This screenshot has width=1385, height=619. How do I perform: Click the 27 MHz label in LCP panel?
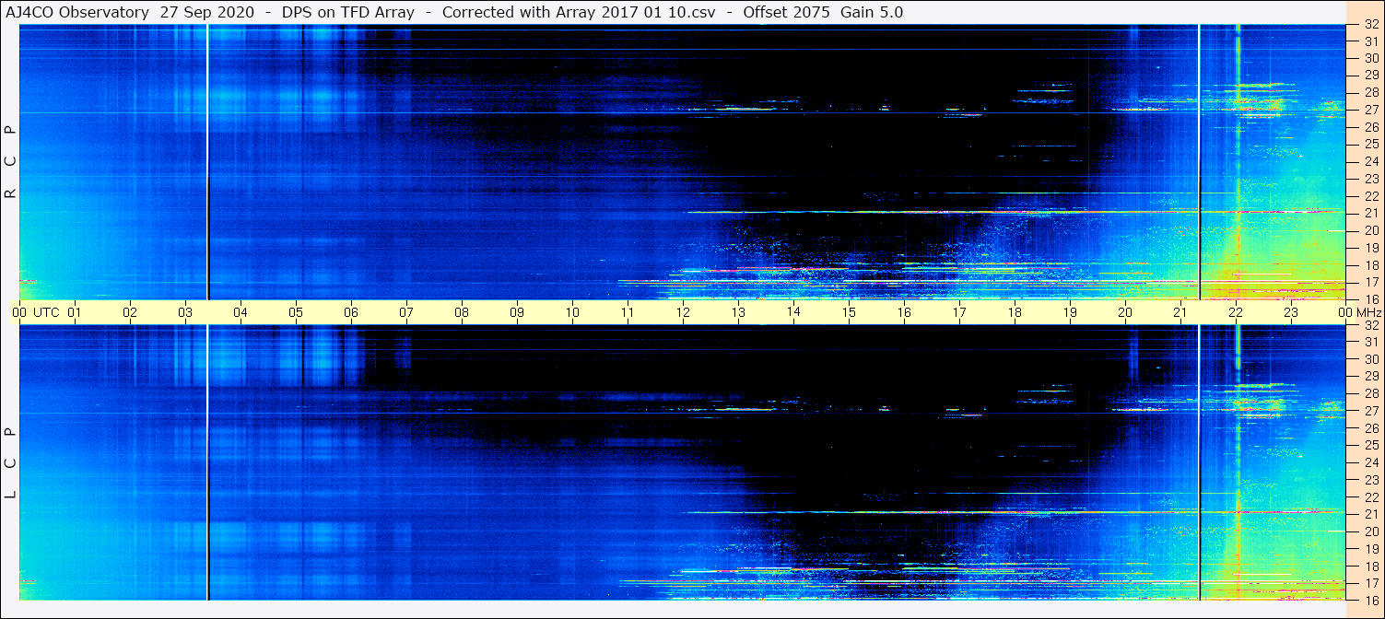(1370, 411)
